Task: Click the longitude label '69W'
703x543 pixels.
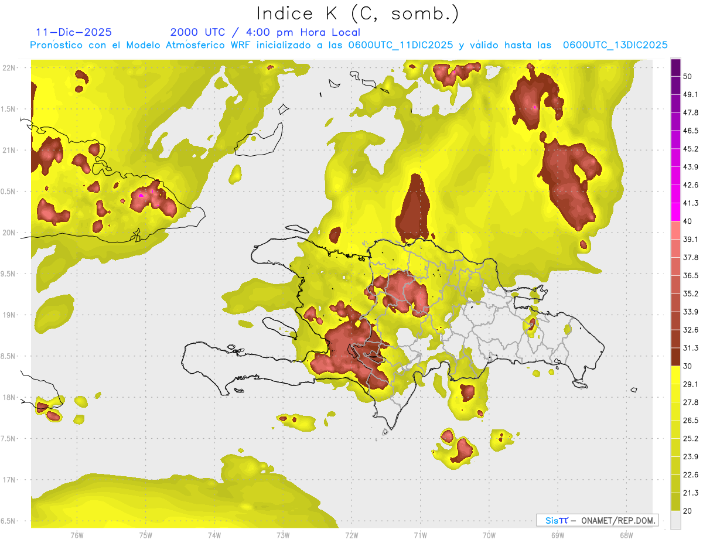Action: click(557, 535)
